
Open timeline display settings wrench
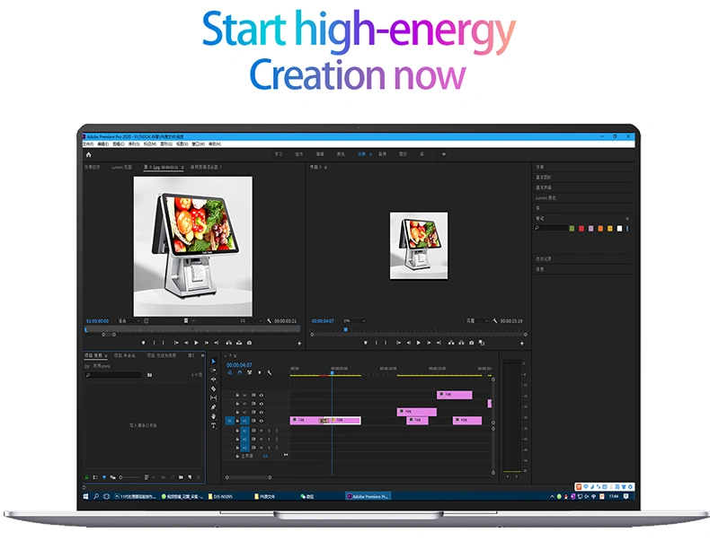270,373
